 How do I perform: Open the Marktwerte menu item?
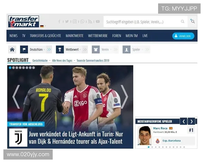[74, 36]
